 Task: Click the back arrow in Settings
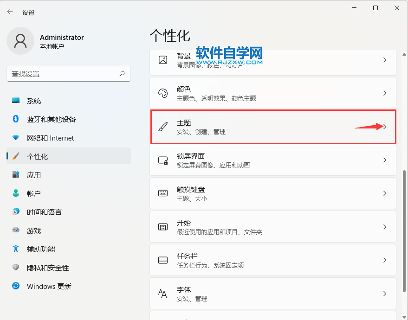tap(10, 12)
